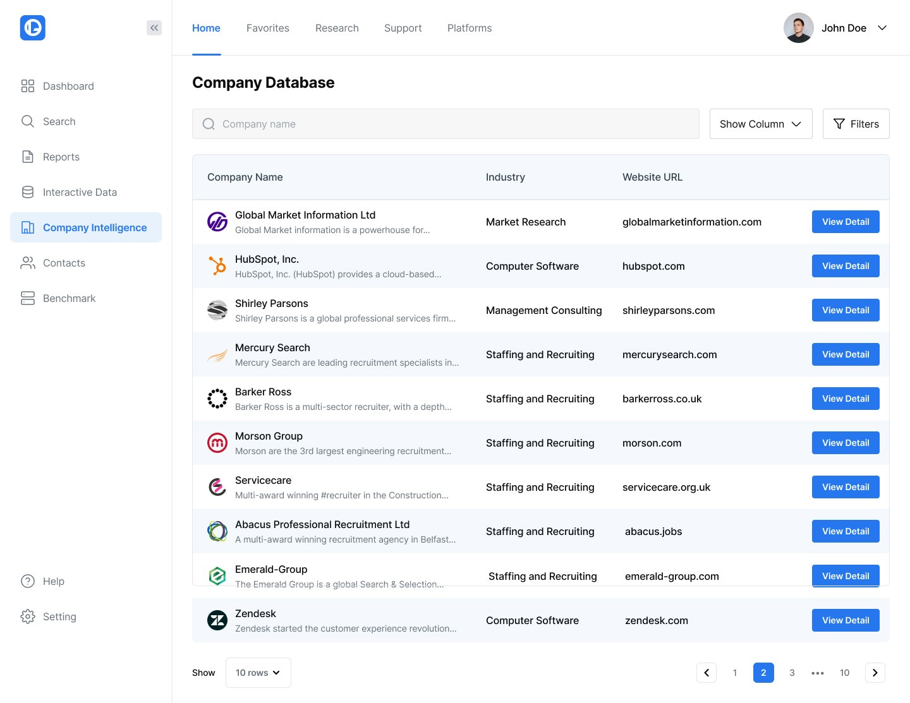Click the Setting gear icon
Viewport: 910px width, 703px height.
(28, 616)
